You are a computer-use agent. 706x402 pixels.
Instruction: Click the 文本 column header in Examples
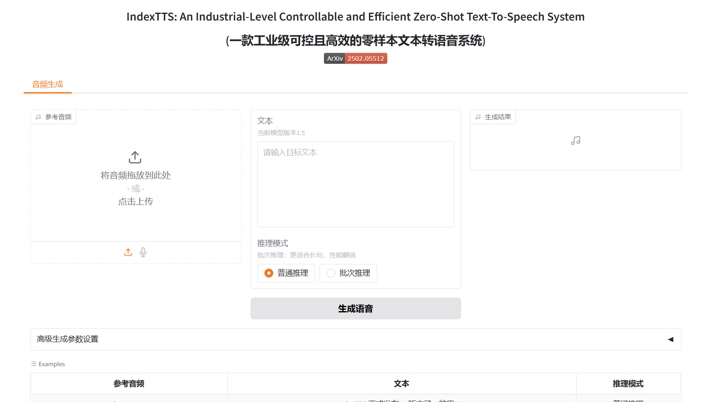tap(402, 384)
